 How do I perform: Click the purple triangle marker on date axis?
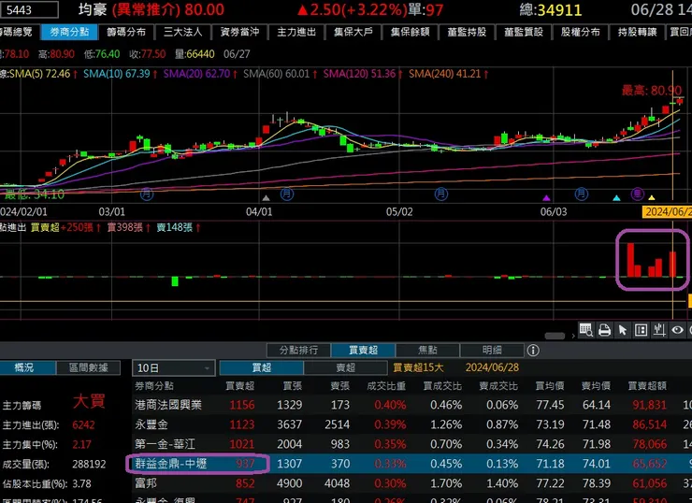pyautogui.click(x=546, y=198)
